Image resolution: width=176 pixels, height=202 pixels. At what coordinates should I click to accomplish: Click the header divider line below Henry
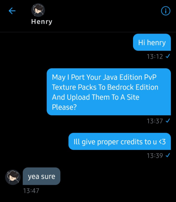pos(88,32)
